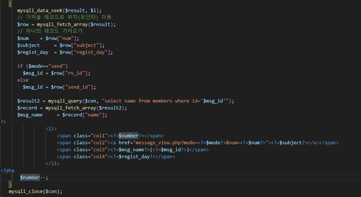Image resolution: width=361 pixels, height=197 pixels.
Task: Select the mysqli_fetch_array($result) call
Action: [75, 25]
